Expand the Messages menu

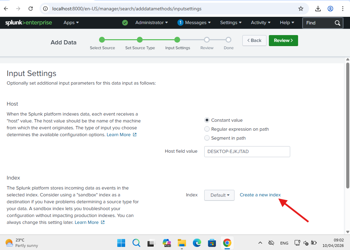[198, 23]
